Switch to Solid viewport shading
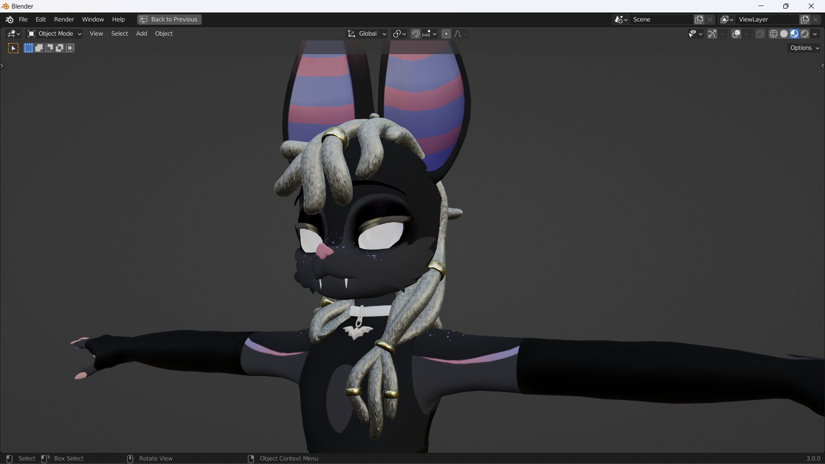This screenshot has height=464, width=825. [x=784, y=34]
